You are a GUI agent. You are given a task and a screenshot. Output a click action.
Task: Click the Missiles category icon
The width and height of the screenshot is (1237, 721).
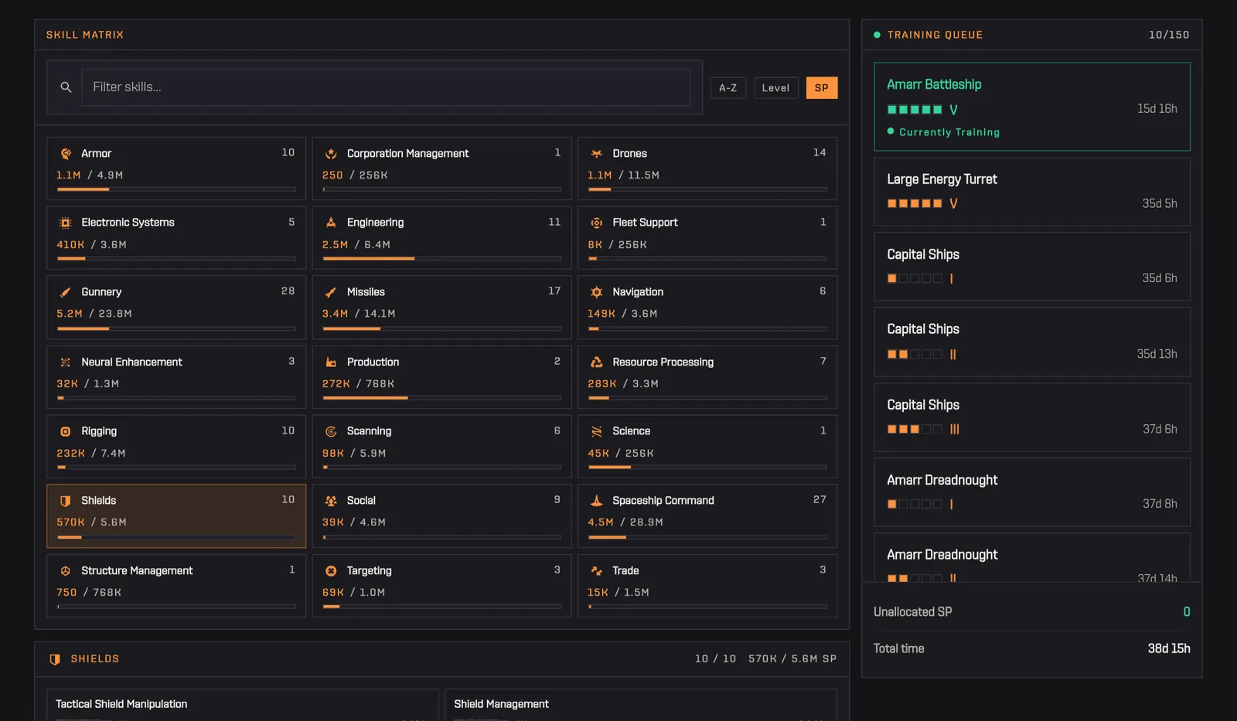point(331,292)
